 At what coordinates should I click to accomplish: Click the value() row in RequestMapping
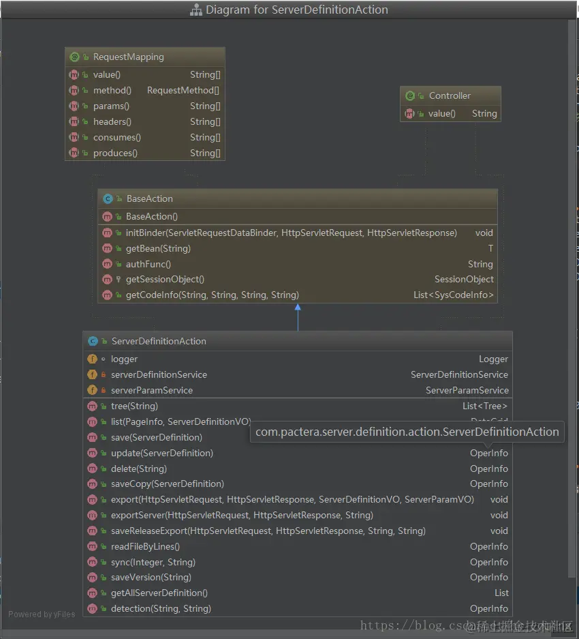pyautogui.click(x=145, y=74)
